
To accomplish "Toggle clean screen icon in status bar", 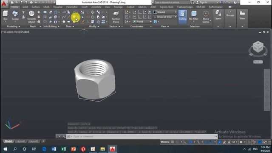I will tap(265, 142).
